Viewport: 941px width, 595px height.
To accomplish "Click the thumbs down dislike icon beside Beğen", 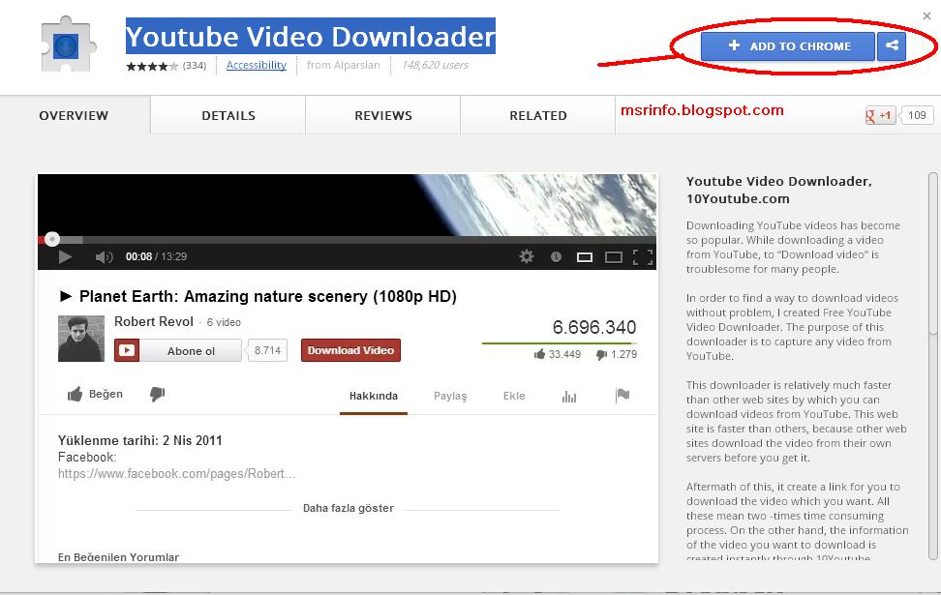I will point(157,394).
